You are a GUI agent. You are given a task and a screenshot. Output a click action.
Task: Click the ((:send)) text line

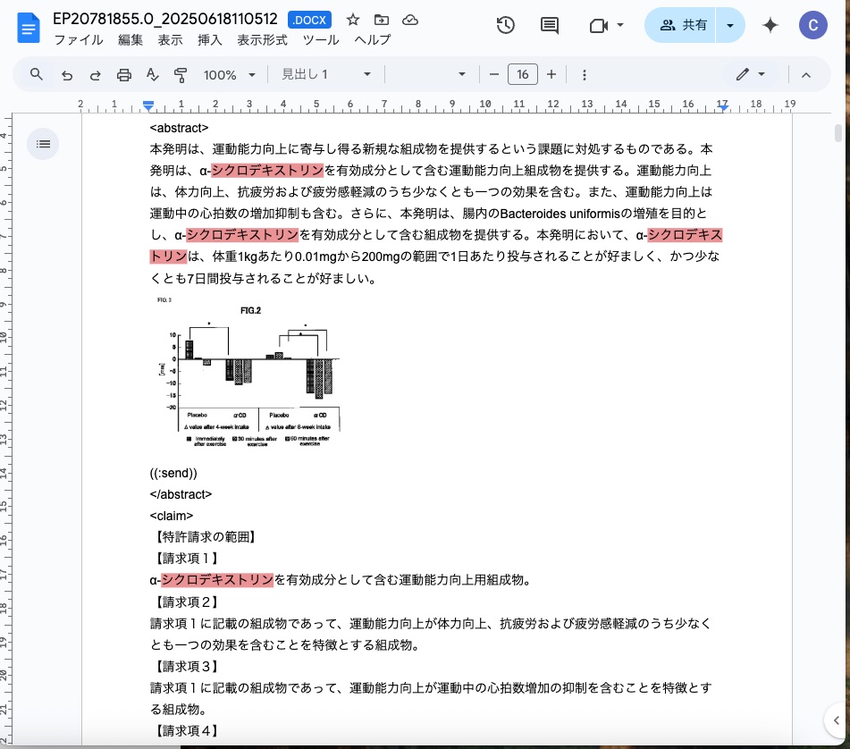(x=173, y=473)
